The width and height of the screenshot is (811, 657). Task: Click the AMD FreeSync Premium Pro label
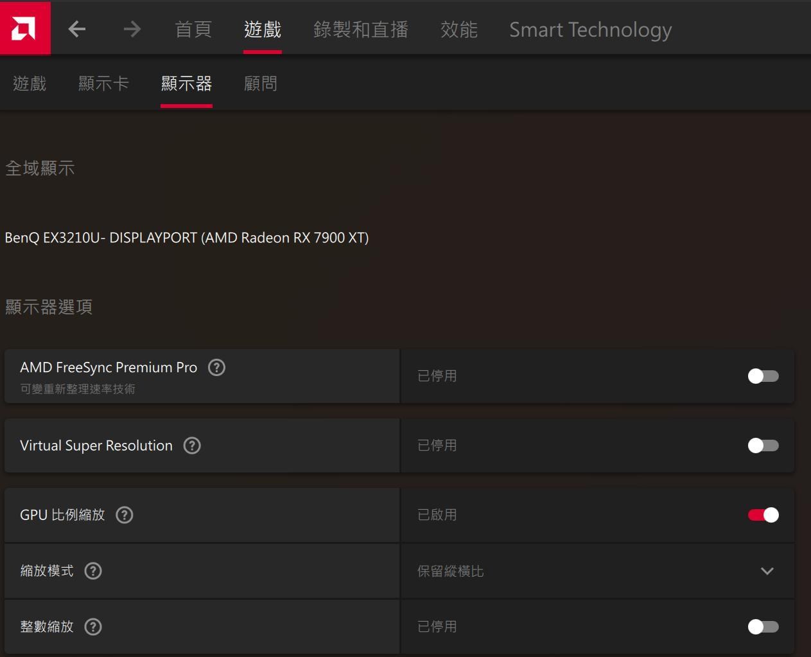(109, 368)
